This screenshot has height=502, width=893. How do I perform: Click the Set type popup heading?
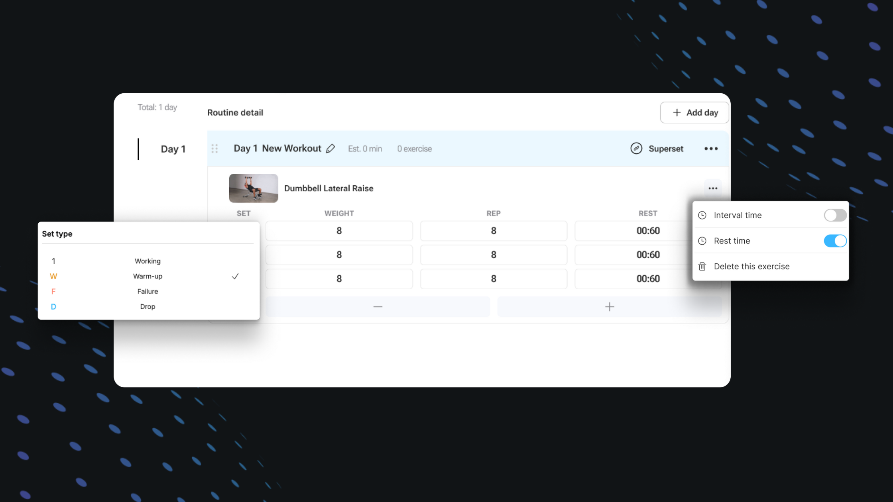[x=57, y=234]
